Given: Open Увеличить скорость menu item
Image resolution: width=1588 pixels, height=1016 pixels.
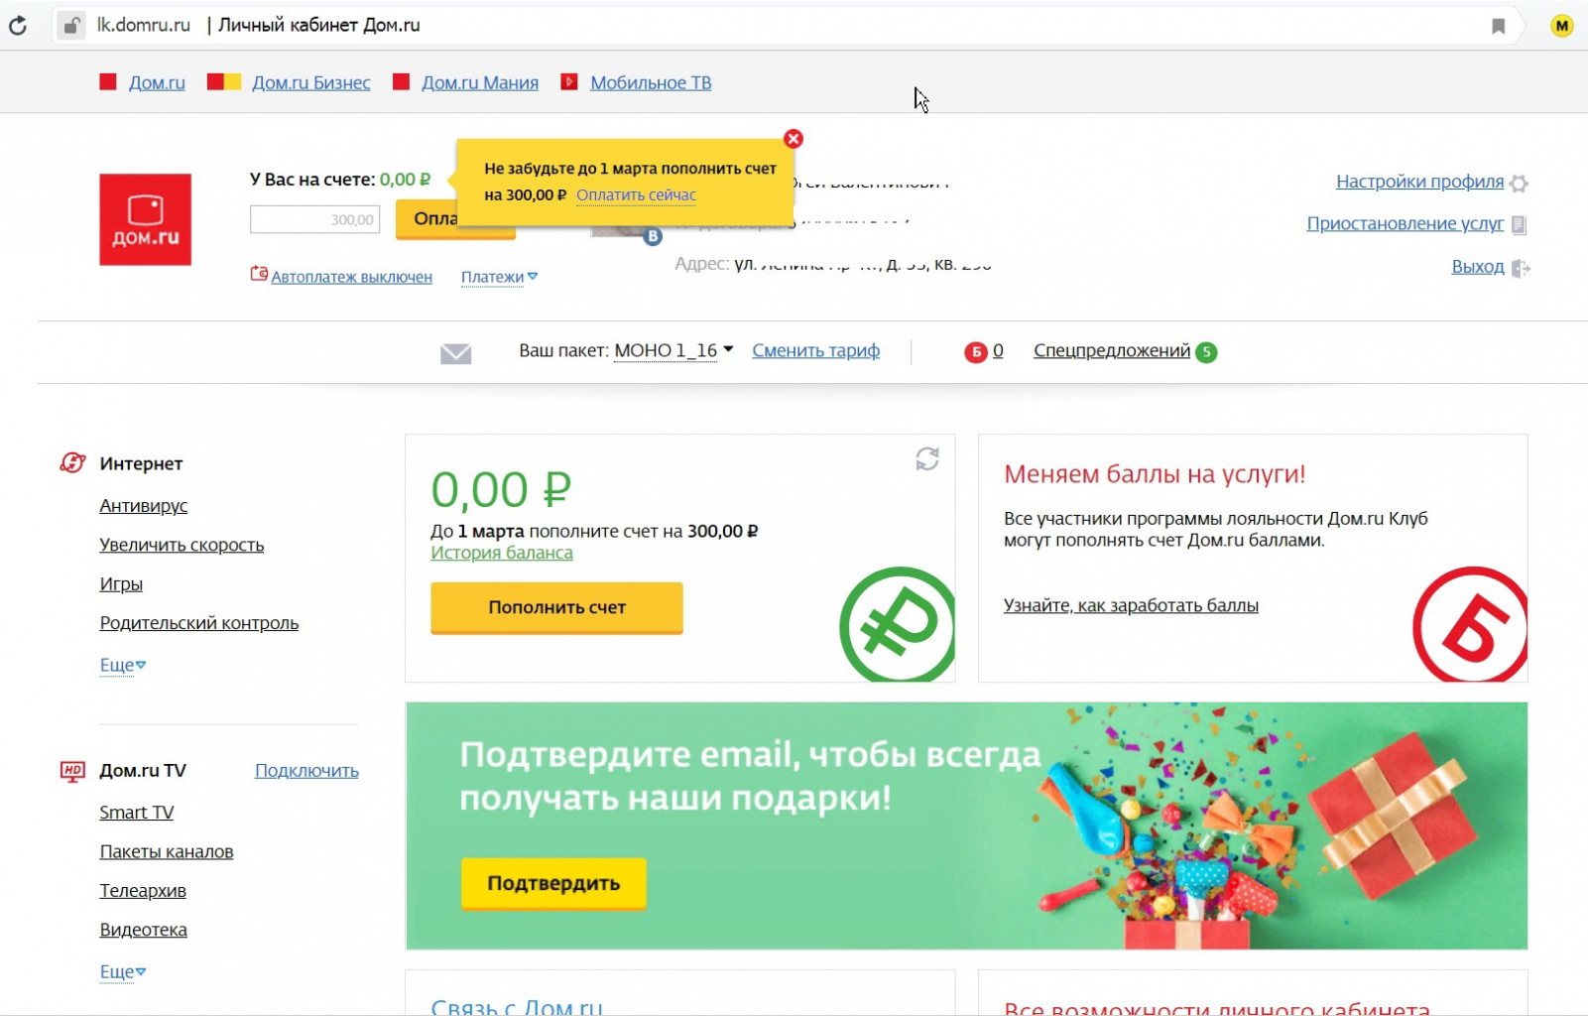Looking at the screenshot, I should [182, 545].
